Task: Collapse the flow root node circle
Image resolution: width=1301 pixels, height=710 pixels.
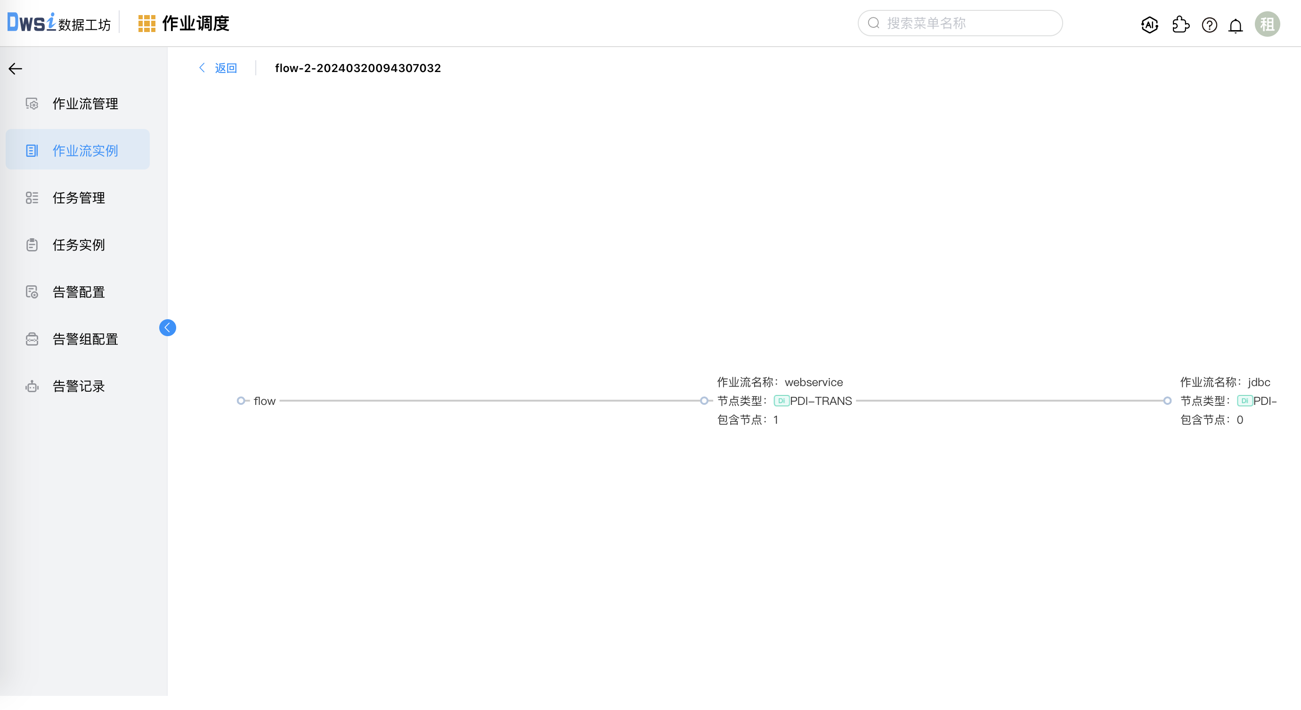Action: (x=241, y=401)
